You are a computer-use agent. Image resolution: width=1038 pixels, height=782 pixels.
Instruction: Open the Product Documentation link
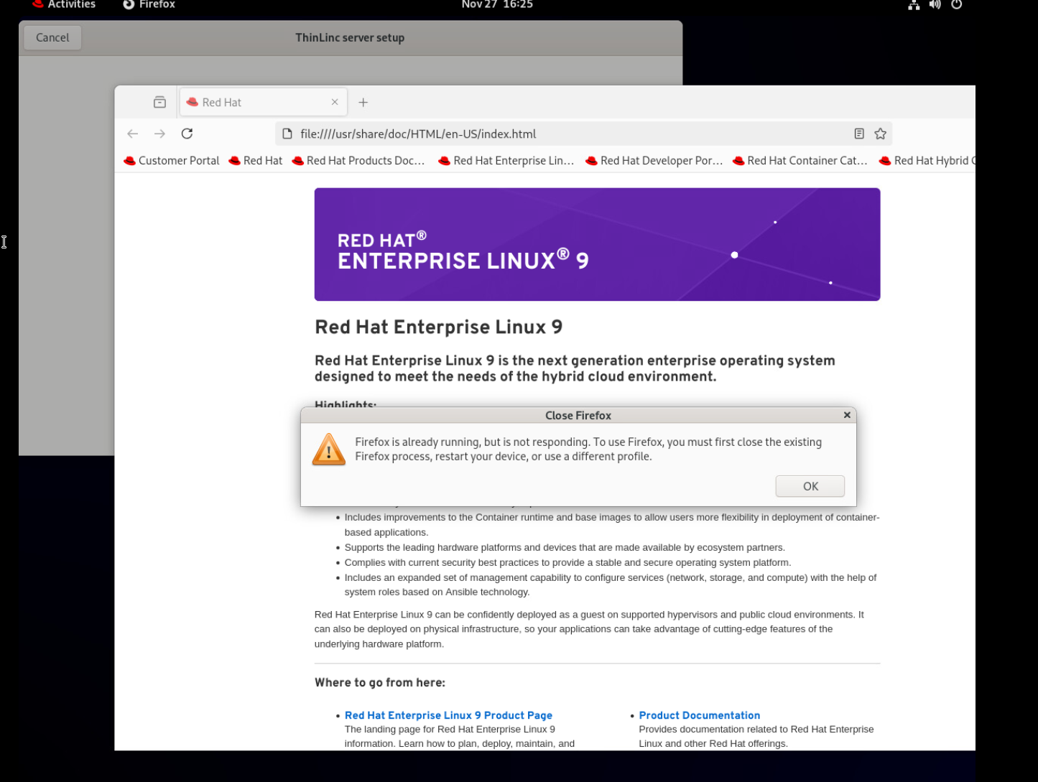[699, 715]
